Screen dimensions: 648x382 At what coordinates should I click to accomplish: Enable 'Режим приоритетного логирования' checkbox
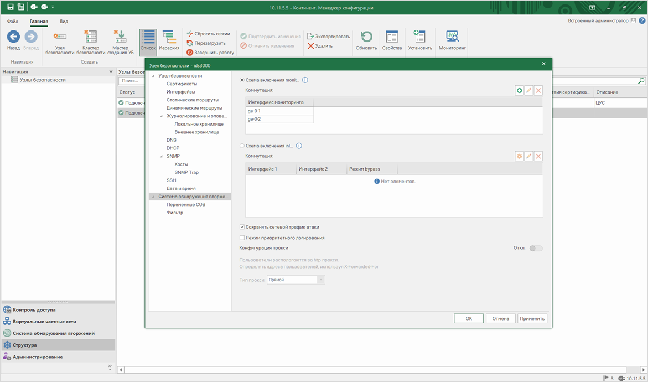tap(242, 238)
